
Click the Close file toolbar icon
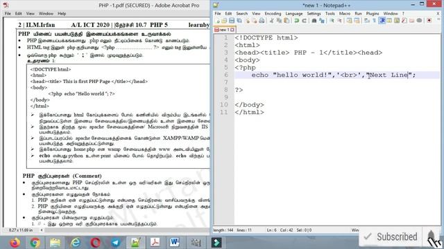[x=247, y=21]
